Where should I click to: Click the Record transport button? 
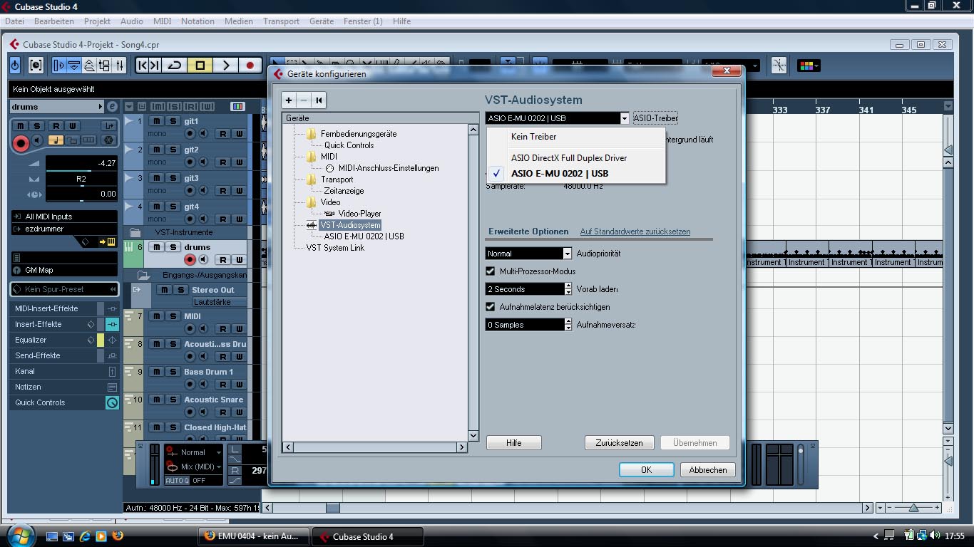click(250, 66)
